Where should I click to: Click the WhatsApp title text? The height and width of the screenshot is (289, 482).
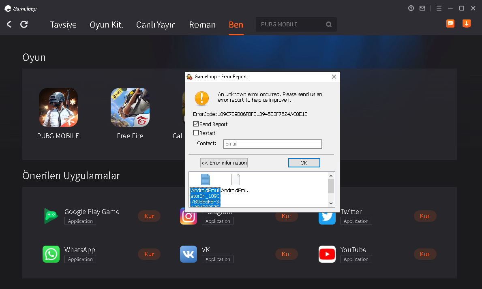pos(79,250)
